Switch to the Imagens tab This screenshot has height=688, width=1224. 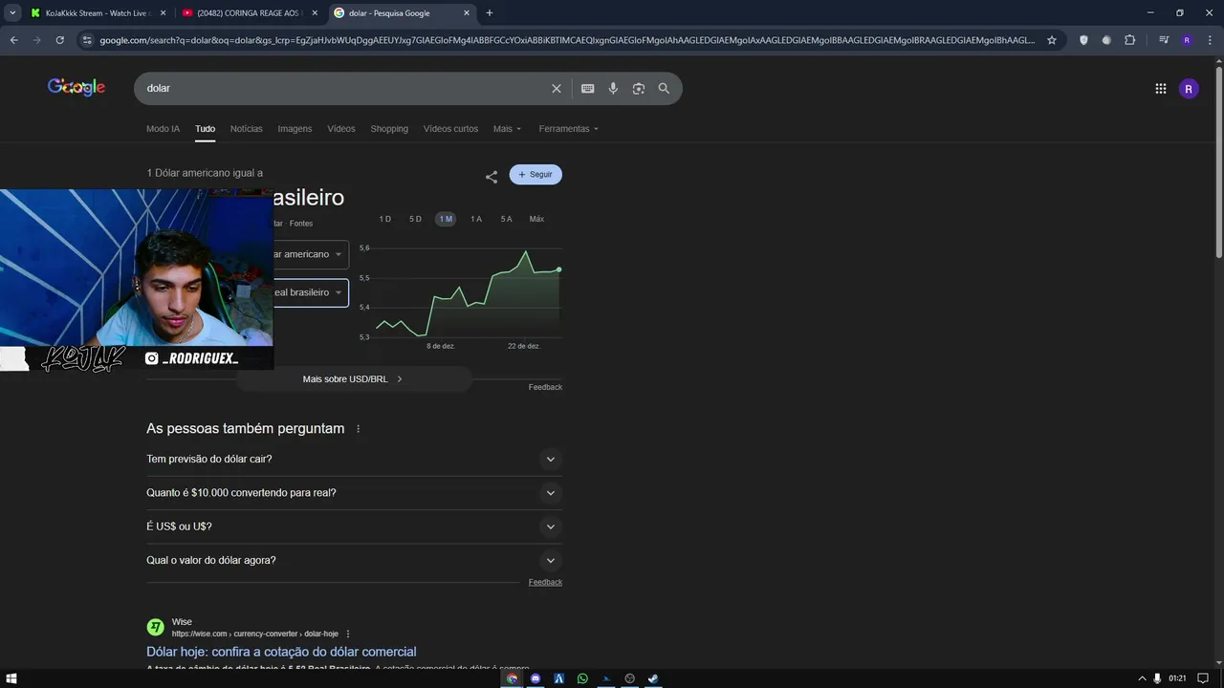295,129
